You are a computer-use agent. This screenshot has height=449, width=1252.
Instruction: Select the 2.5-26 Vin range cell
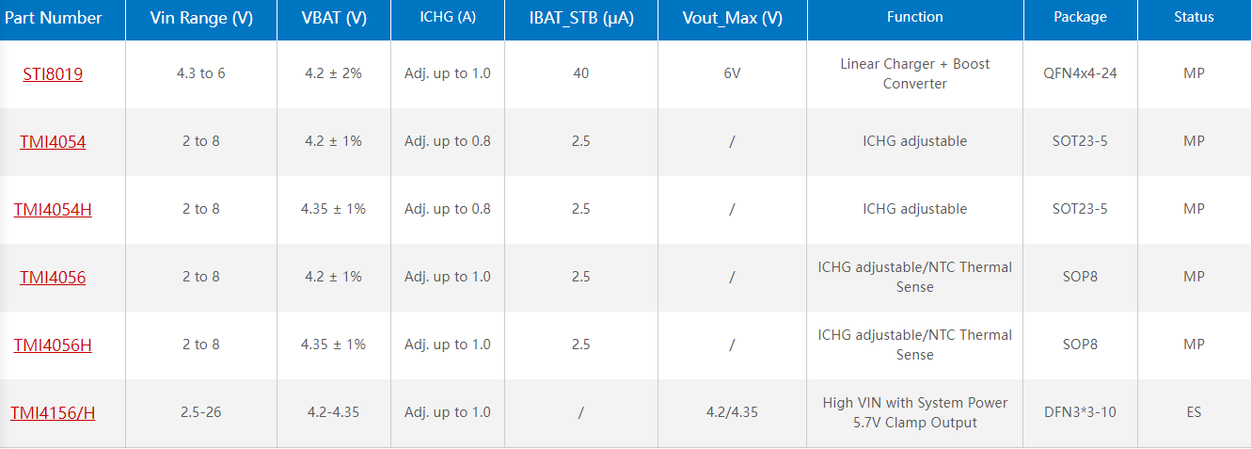pos(201,412)
